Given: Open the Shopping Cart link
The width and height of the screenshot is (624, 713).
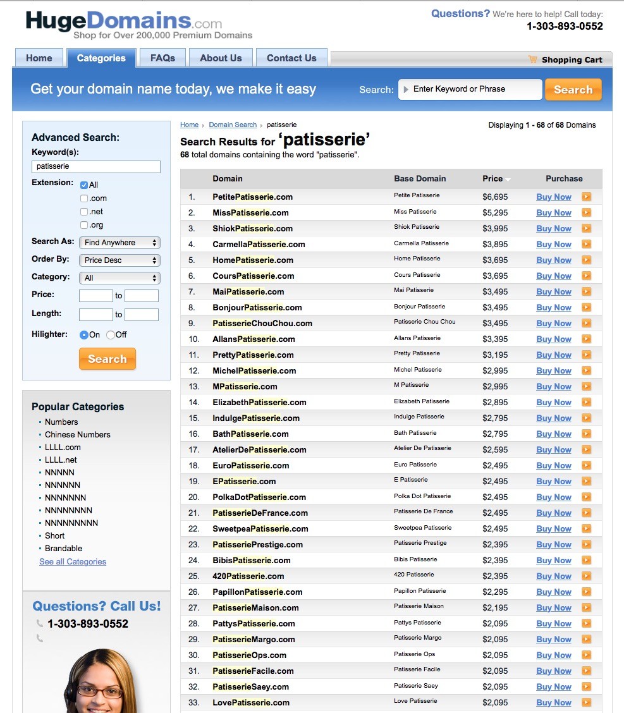Looking at the screenshot, I should 572,59.
